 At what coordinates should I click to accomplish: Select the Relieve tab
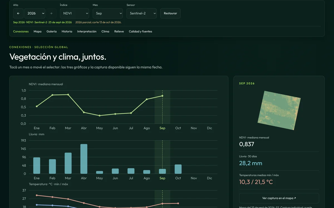(119, 32)
